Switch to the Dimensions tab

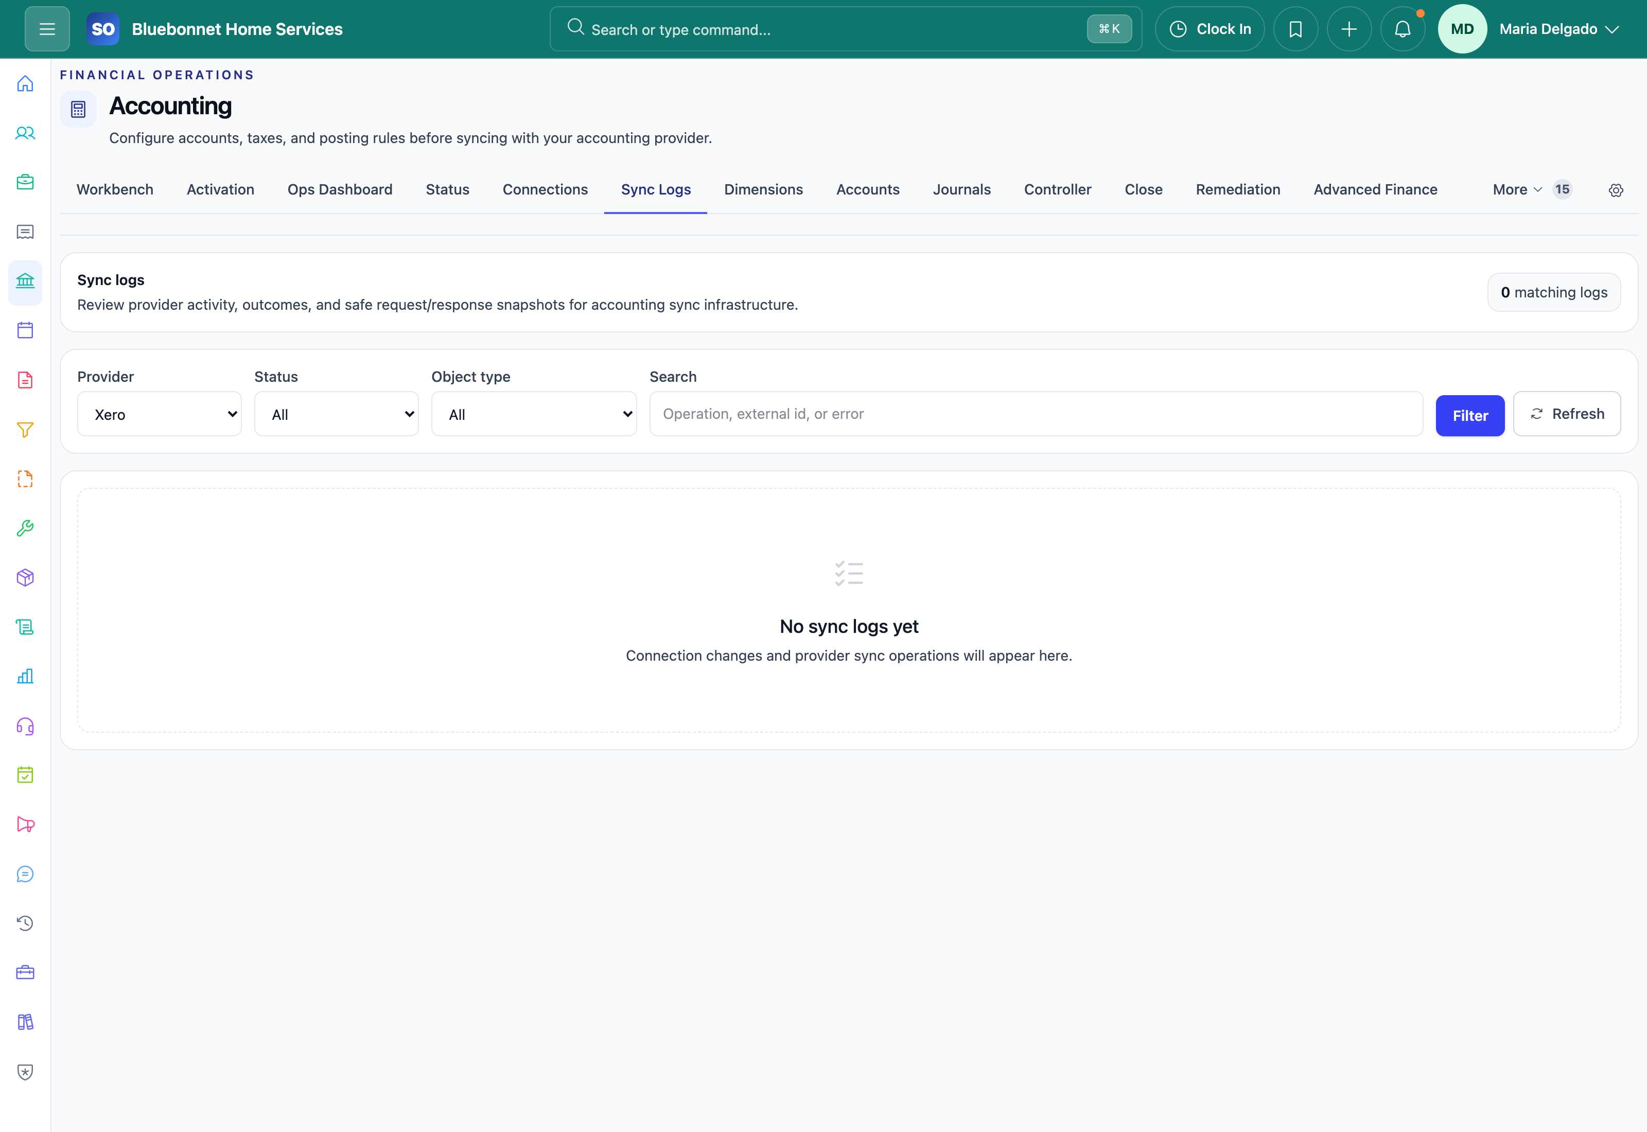point(763,189)
